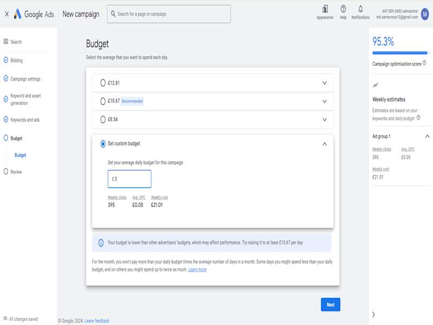Open the Appearance icon in header
433x325 pixels.
[325, 9]
